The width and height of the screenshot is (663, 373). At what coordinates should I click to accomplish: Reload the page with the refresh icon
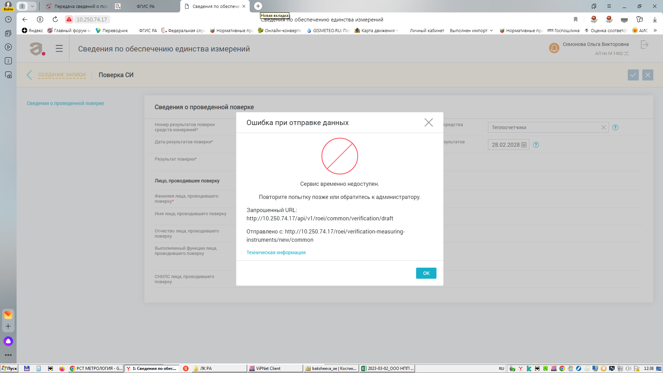click(55, 19)
